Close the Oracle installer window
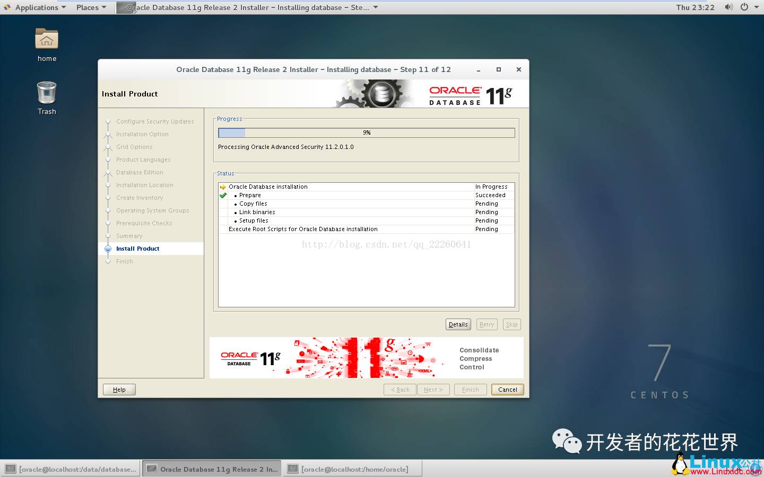The height and width of the screenshot is (477, 764). point(519,69)
